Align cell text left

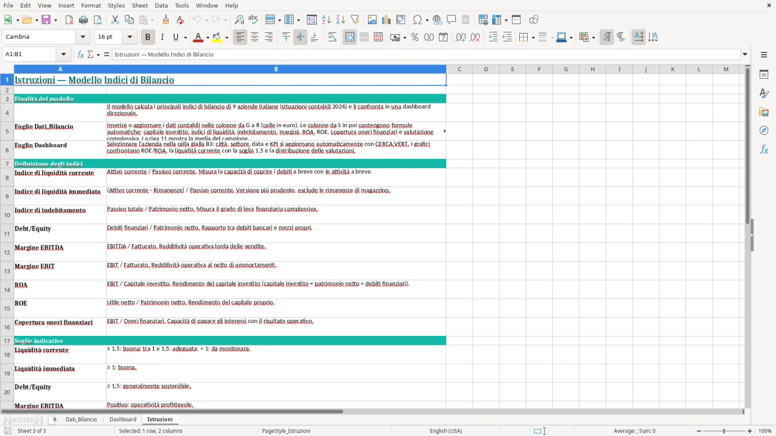click(240, 37)
